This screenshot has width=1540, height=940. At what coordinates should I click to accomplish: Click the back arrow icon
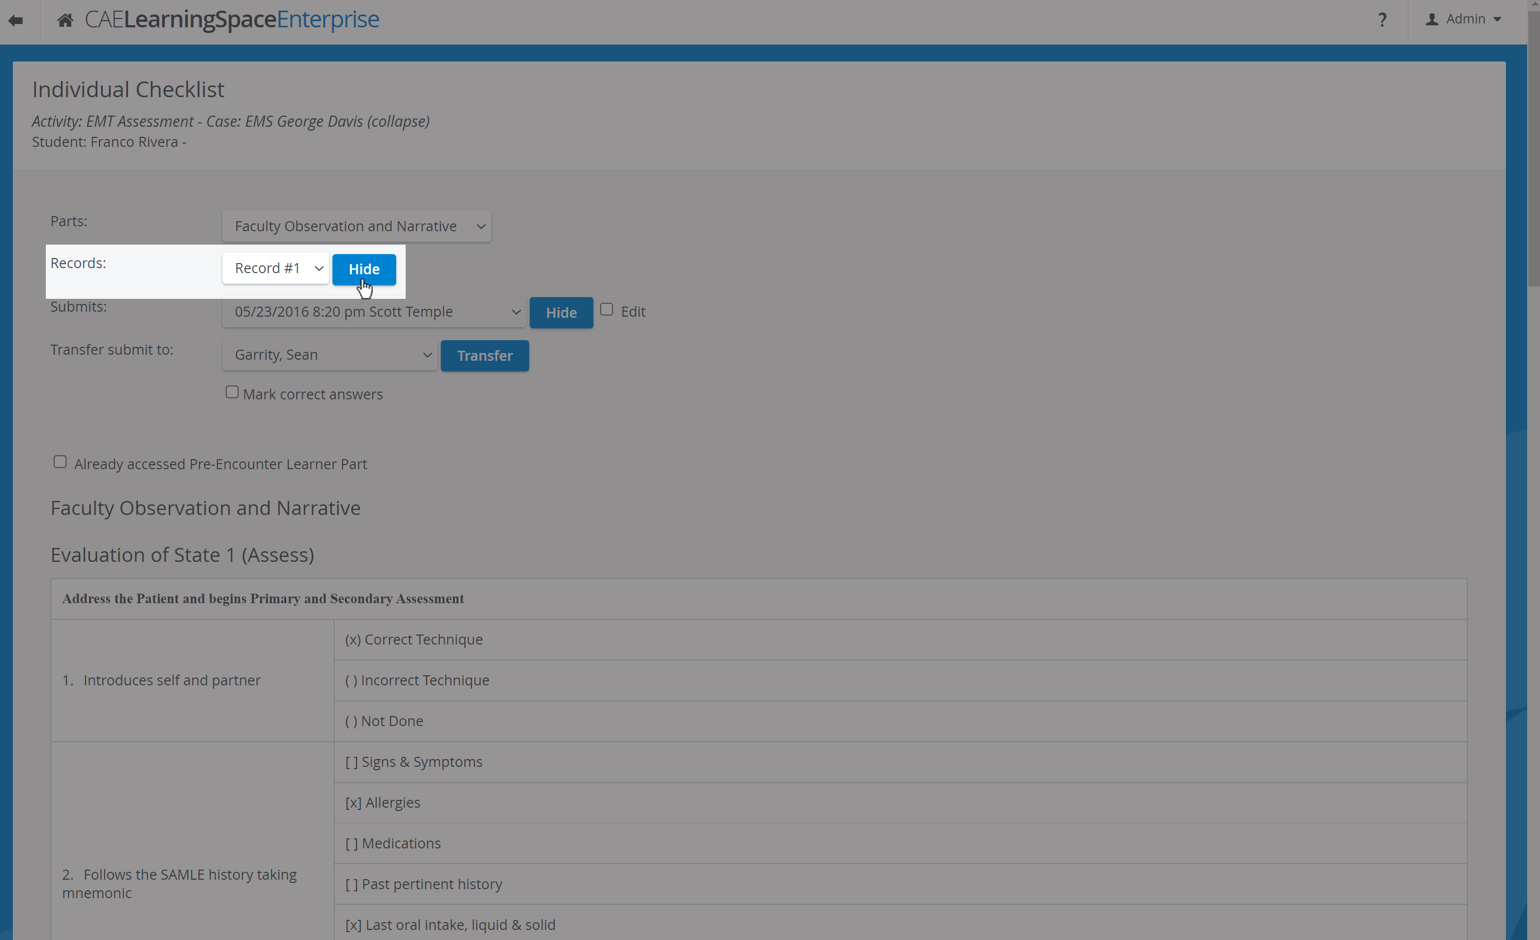tap(16, 21)
